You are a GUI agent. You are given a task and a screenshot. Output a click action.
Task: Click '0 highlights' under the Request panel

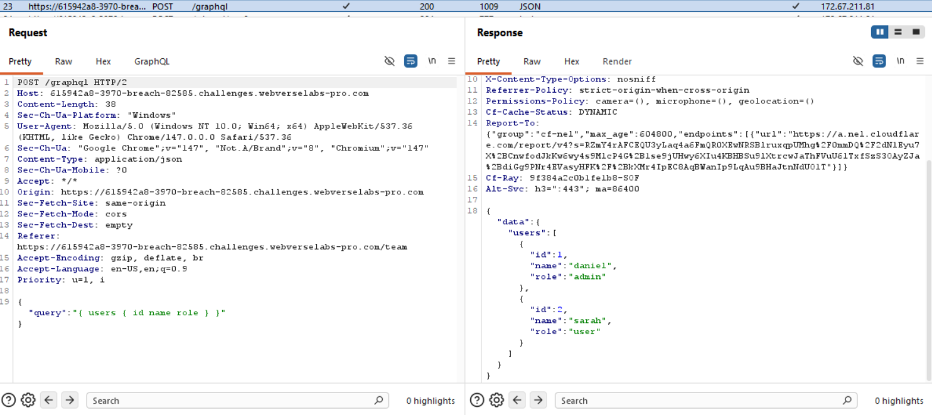[x=431, y=401]
